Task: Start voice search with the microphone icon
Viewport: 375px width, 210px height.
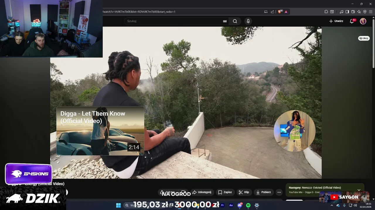Action: point(248,21)
